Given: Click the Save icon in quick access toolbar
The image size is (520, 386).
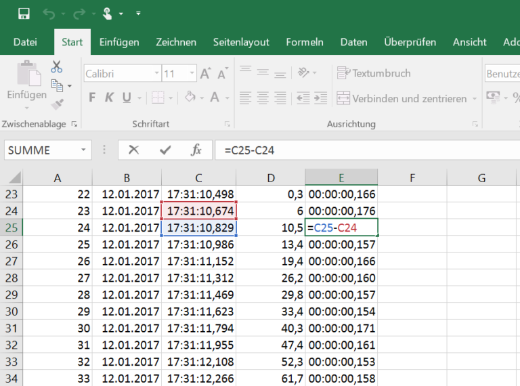Looking at the screenshot, I should pos(24,14).
